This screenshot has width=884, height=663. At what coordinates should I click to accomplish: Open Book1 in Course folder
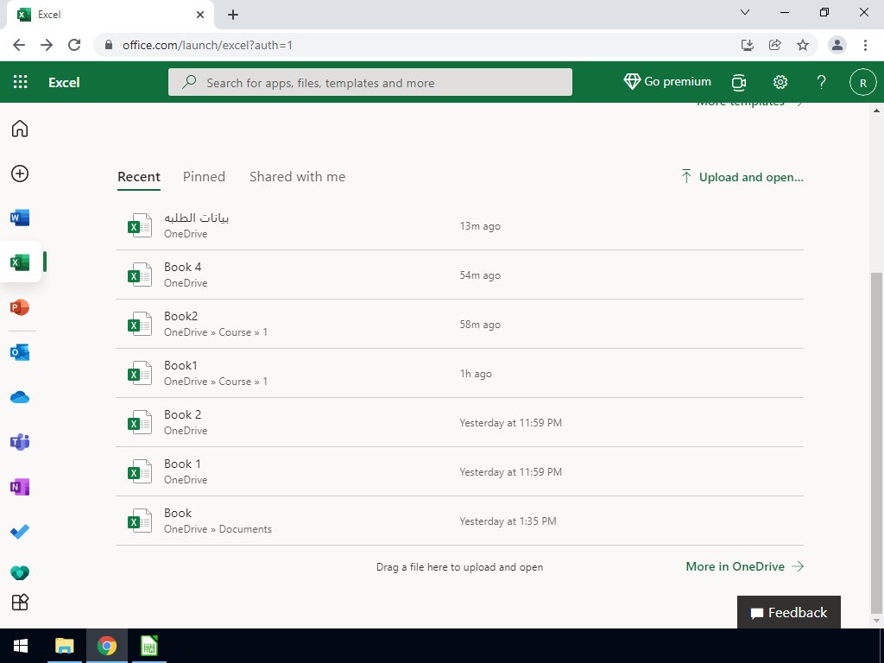(x=459, y=373)
